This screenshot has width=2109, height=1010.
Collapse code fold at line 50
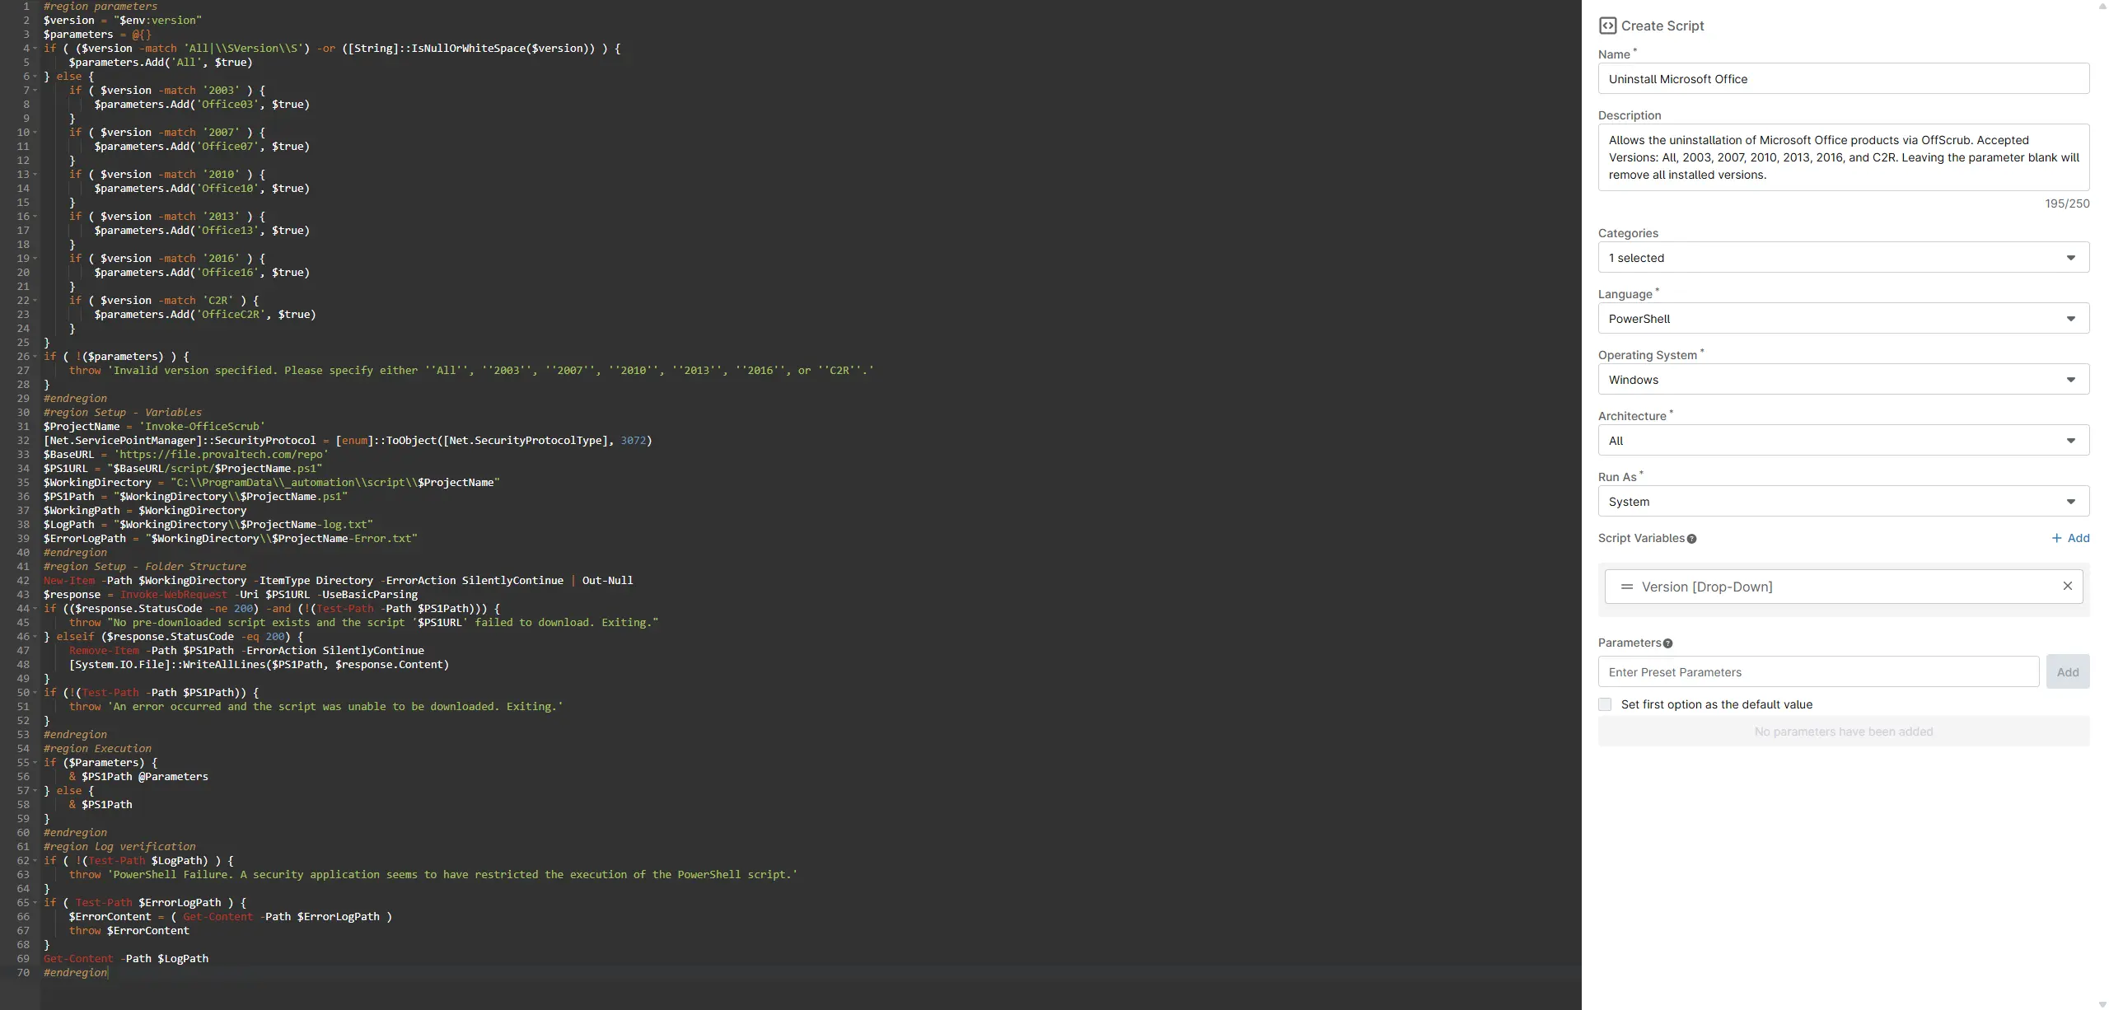35,693
